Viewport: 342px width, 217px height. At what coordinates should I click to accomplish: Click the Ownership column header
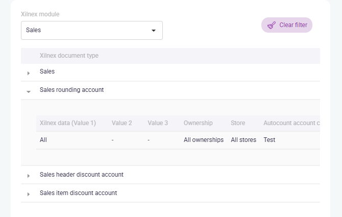pos(198,123)
